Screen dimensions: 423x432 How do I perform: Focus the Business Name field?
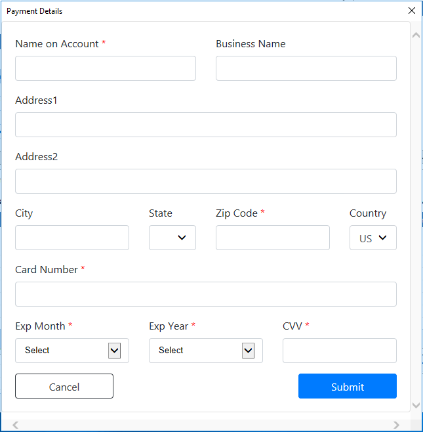pos(306,68)
